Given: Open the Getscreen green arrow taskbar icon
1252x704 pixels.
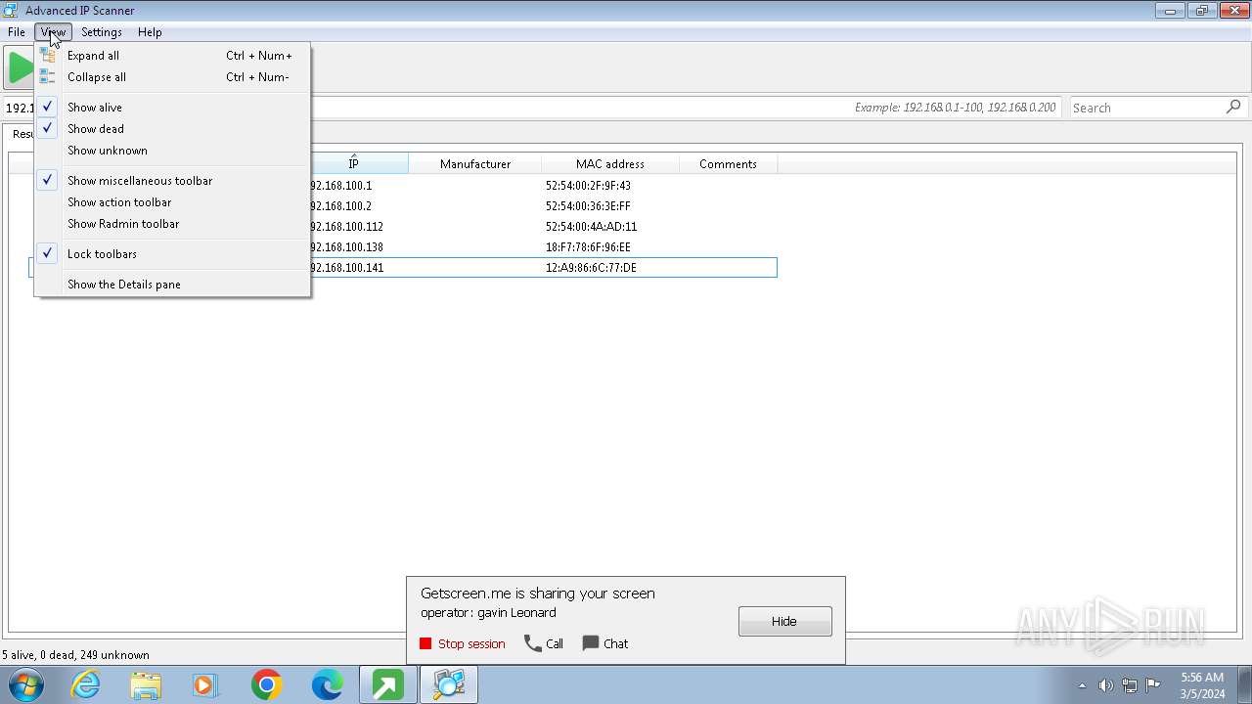Looking at the screenshot, I should tap(387, 684).
